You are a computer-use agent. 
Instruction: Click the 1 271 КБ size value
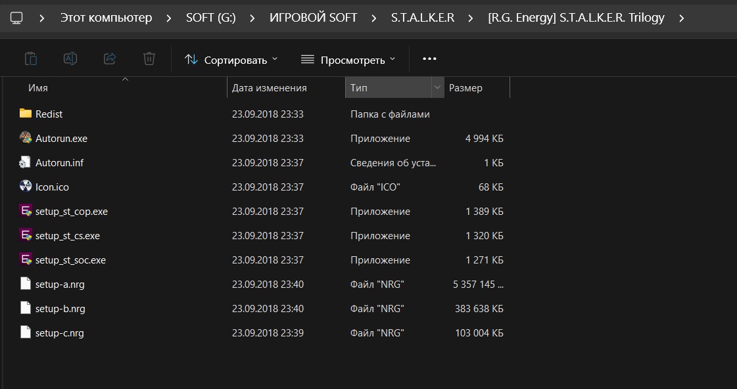(485, 260)
